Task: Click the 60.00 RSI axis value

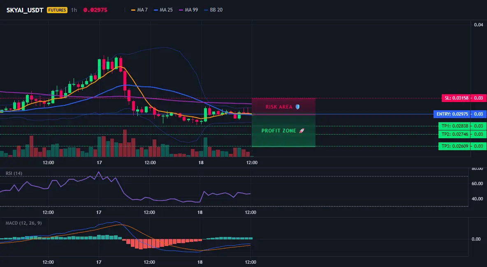Action: pyautogui.click(x=478, y=184)
